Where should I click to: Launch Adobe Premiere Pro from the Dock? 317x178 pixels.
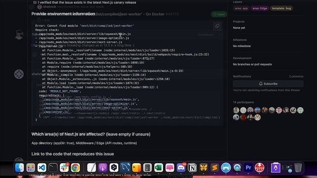tap(248, 168)
